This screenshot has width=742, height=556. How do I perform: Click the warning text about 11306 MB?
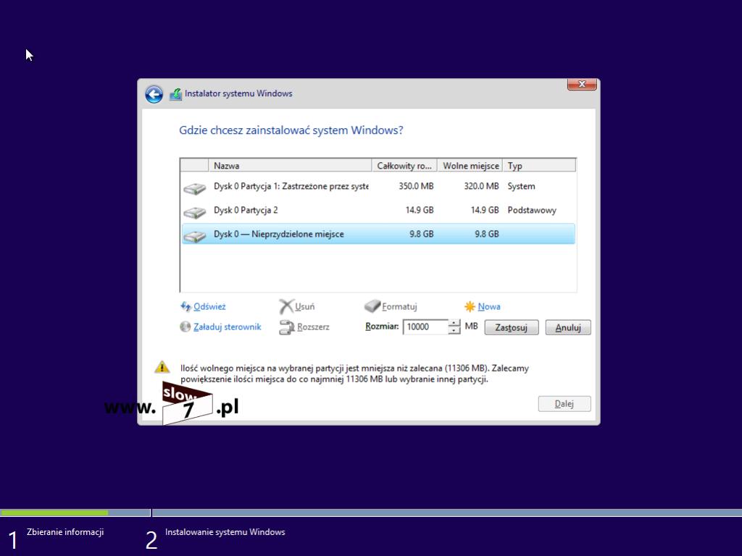coord(354,374)
